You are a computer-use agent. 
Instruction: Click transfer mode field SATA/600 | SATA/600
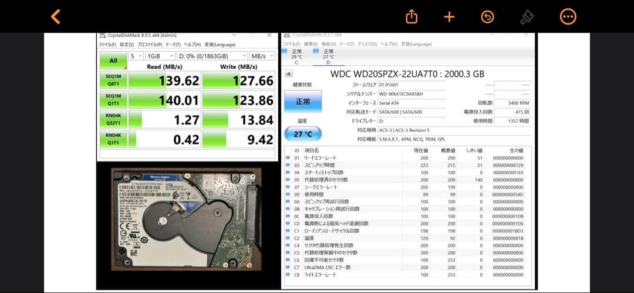point(411,112)
